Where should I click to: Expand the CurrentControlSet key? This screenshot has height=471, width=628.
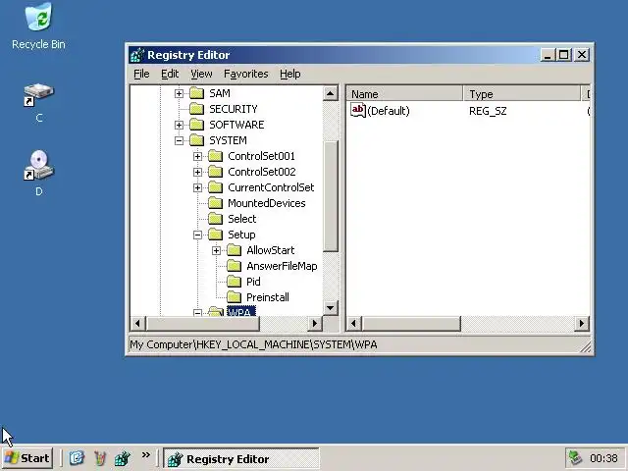click(197, 187)
